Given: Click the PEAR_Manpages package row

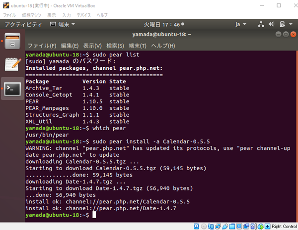Looking at the screenshot, I should [x=77, y=108].
